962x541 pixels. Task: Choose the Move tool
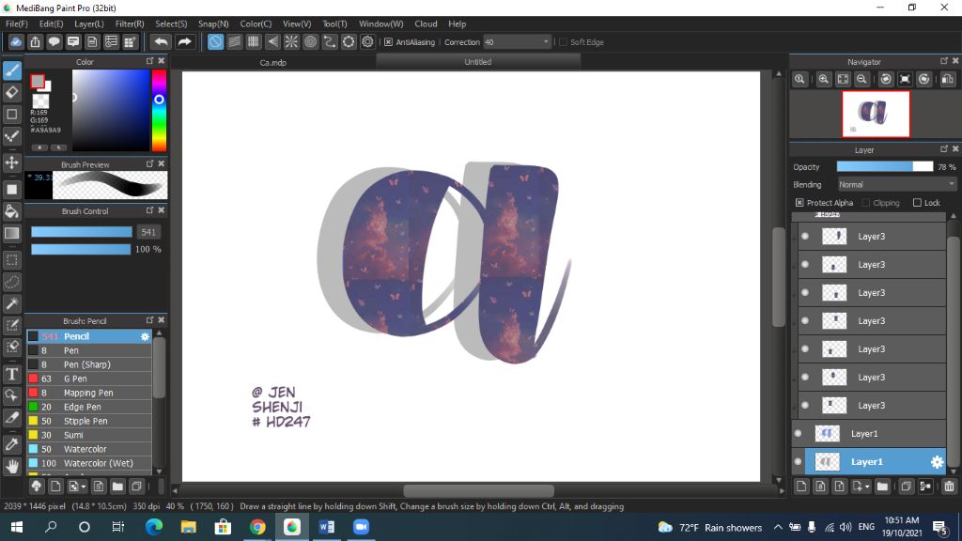click(x=11, y=162)
